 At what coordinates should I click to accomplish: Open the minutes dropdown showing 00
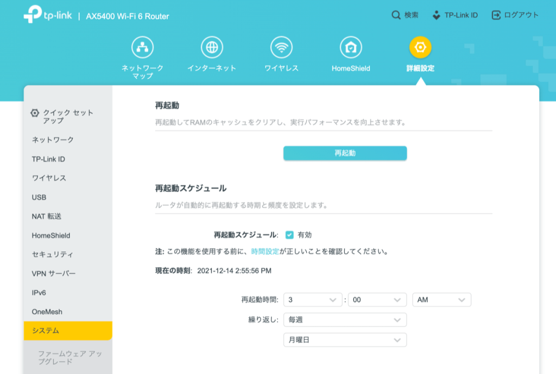[x=377, y=300]
